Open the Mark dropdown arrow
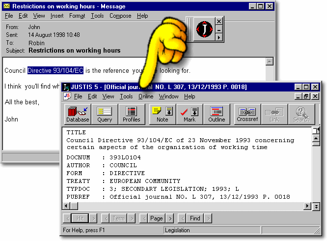327x241 pixels. [194, 112]
